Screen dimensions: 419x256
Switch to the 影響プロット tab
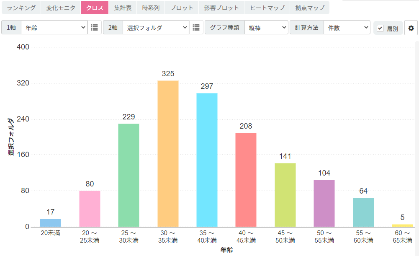222,8
